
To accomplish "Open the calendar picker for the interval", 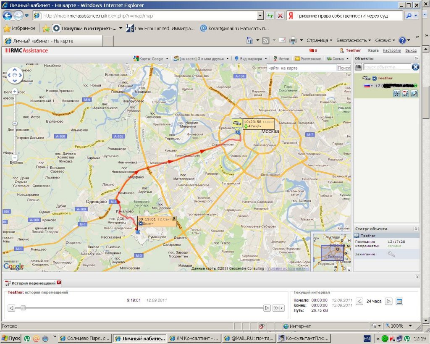I will pos(400,301).
